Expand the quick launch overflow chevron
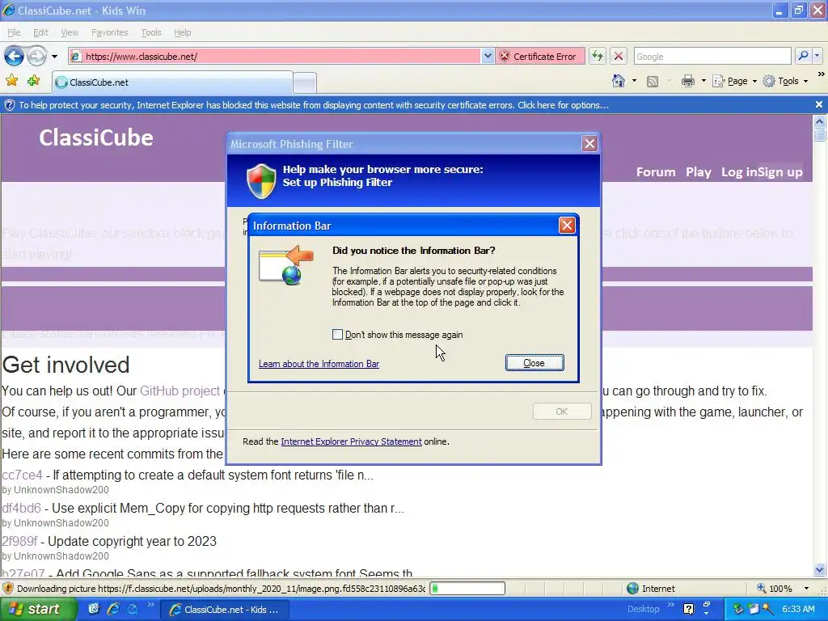Image resolution: width=828 pixels, height=621 pixels. (150, 605)
